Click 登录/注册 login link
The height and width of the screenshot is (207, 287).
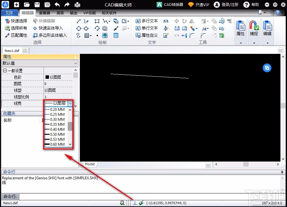tap(226, 5)
